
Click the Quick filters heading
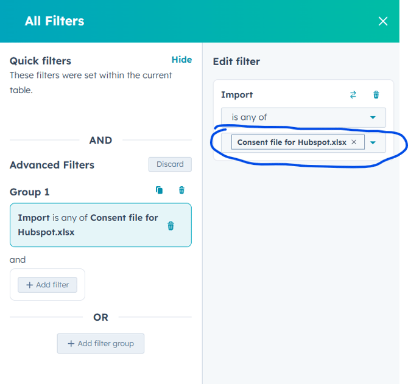pos(40,61)
